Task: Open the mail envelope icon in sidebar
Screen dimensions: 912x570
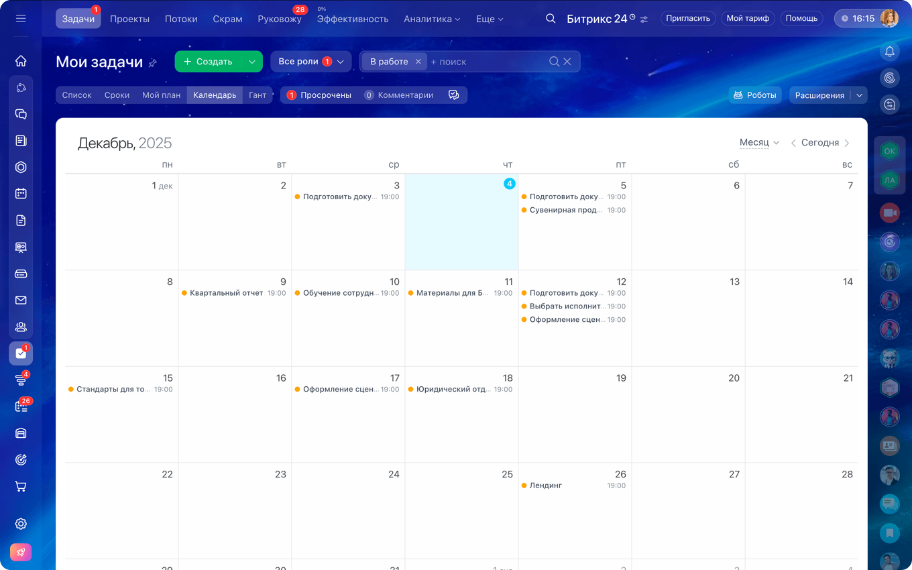Action: pyautogui.click(x=21, y=300)
